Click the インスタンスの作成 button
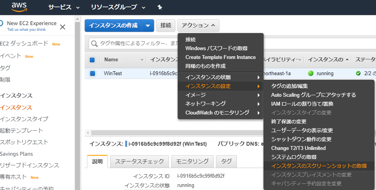Image resolution: width=376 pixels, height=190 pixels. pyautogui.click(x=113, y=25)
